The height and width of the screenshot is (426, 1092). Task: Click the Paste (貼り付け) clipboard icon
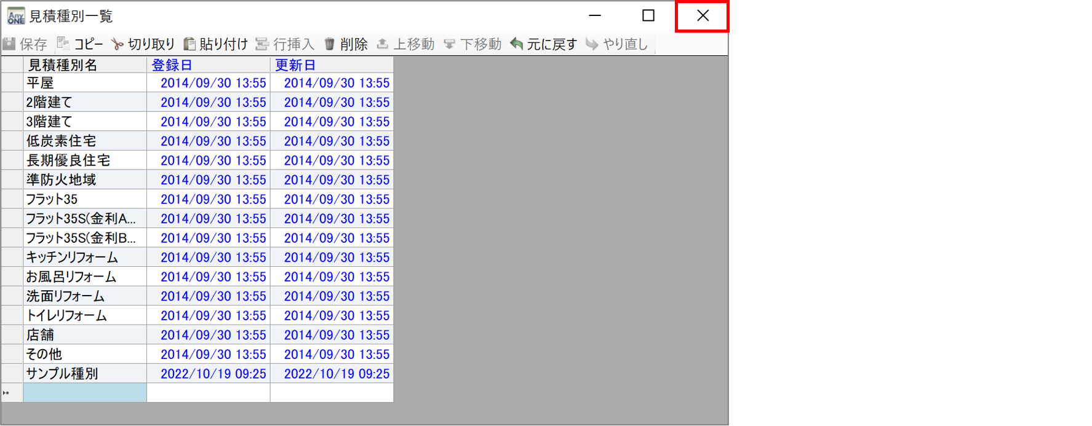190,44
